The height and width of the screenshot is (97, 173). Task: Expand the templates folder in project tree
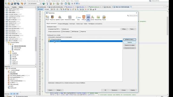[x=9, y=53]
